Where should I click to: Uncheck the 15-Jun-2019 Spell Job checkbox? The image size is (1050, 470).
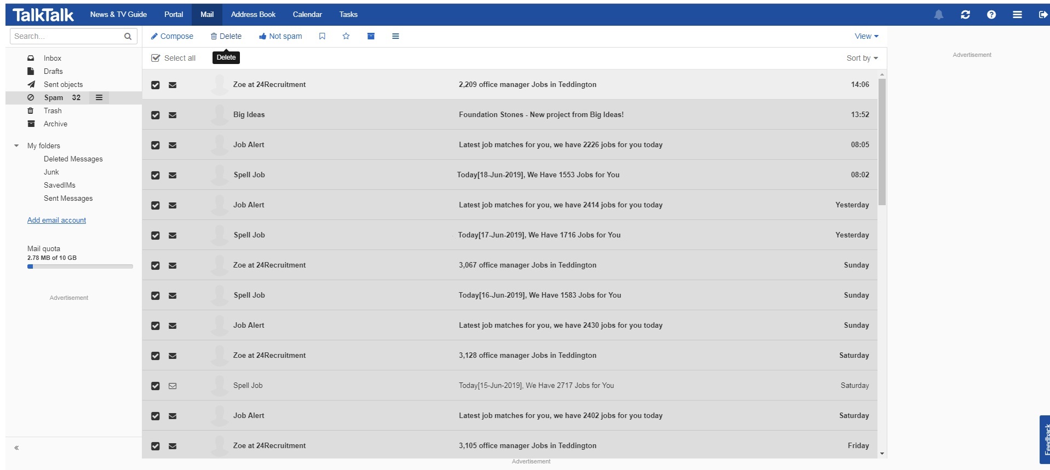point(156,386)
